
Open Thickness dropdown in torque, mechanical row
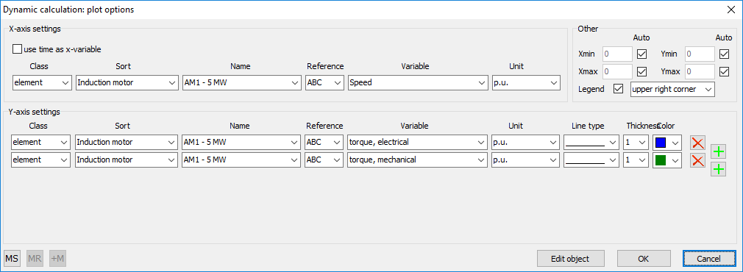pyautogui.click(x=636, y=160)
